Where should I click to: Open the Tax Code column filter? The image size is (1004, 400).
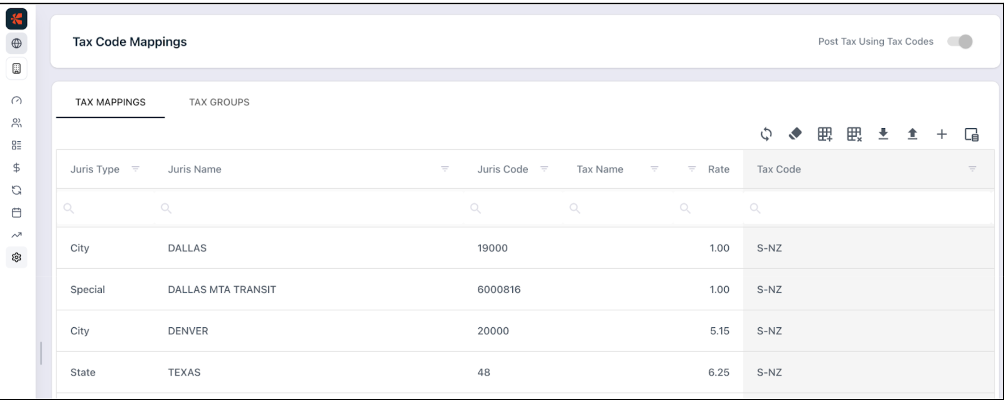click(972, 169)
